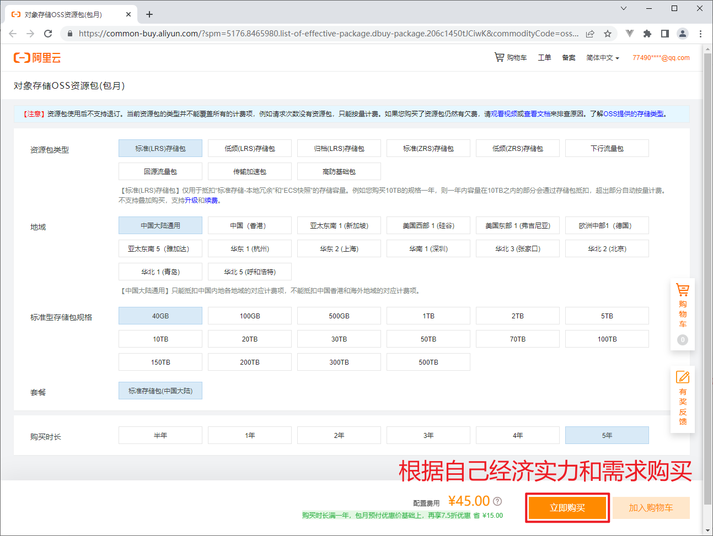Go back using browser back arrow

(13, 34)
